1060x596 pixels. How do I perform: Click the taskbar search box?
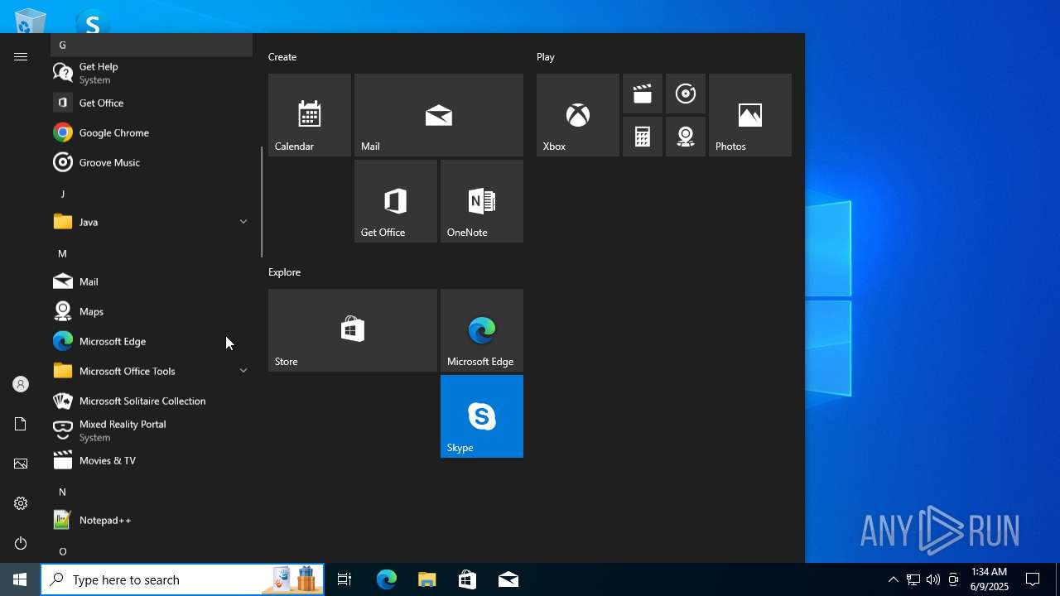[x=182, y=579]
